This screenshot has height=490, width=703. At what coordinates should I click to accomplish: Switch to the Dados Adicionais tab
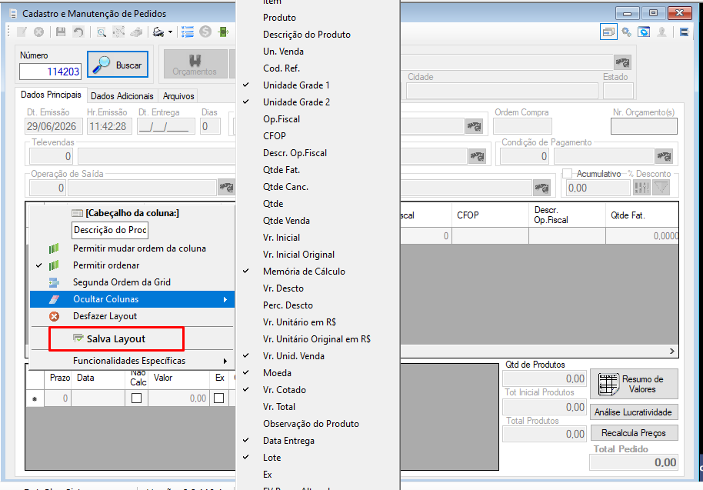pyautogui.click(x=122, y=96)
